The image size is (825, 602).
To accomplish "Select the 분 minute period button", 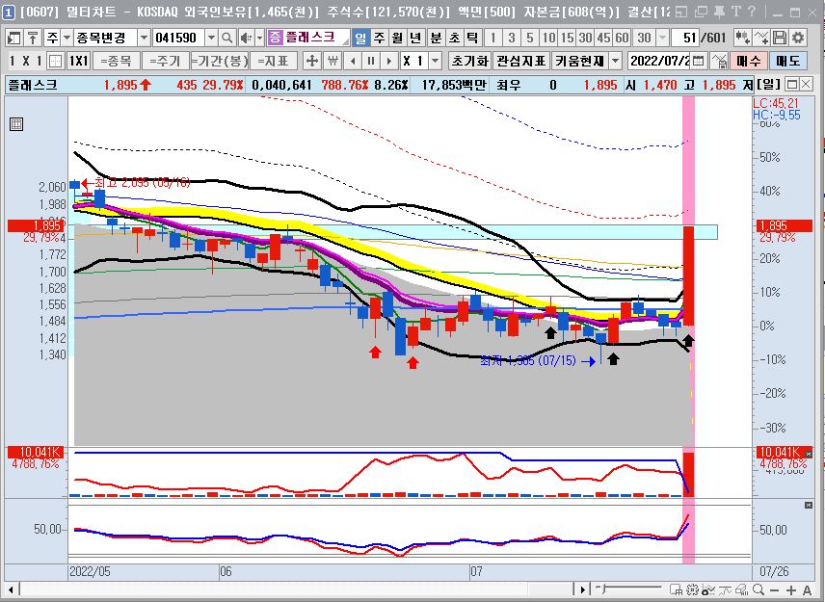I will [436, 38].
